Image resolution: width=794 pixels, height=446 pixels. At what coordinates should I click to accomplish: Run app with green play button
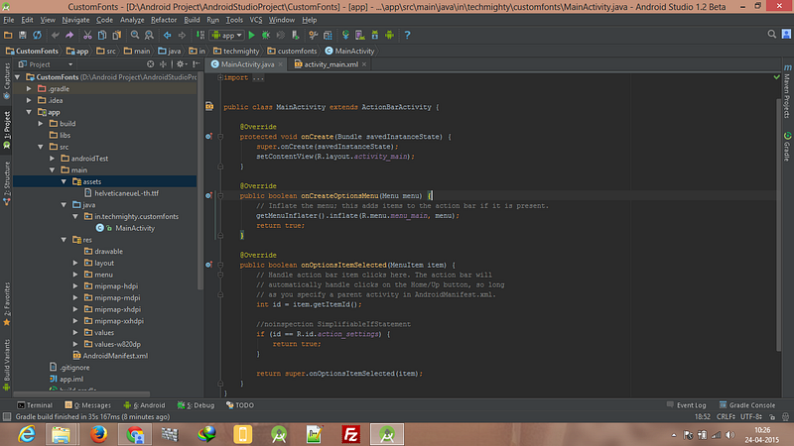pyautogui.click(x=252, y=35)
